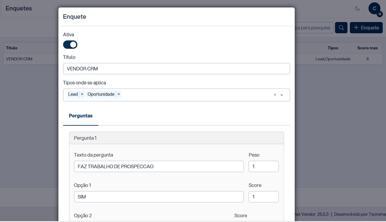Click the + Enquete button
This screenshot has height=222, width=386.
point(366,28)
